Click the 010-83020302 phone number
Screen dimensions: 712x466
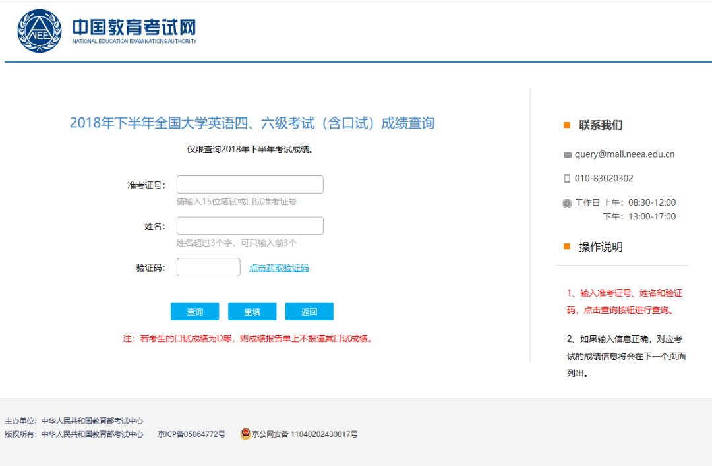604,179
